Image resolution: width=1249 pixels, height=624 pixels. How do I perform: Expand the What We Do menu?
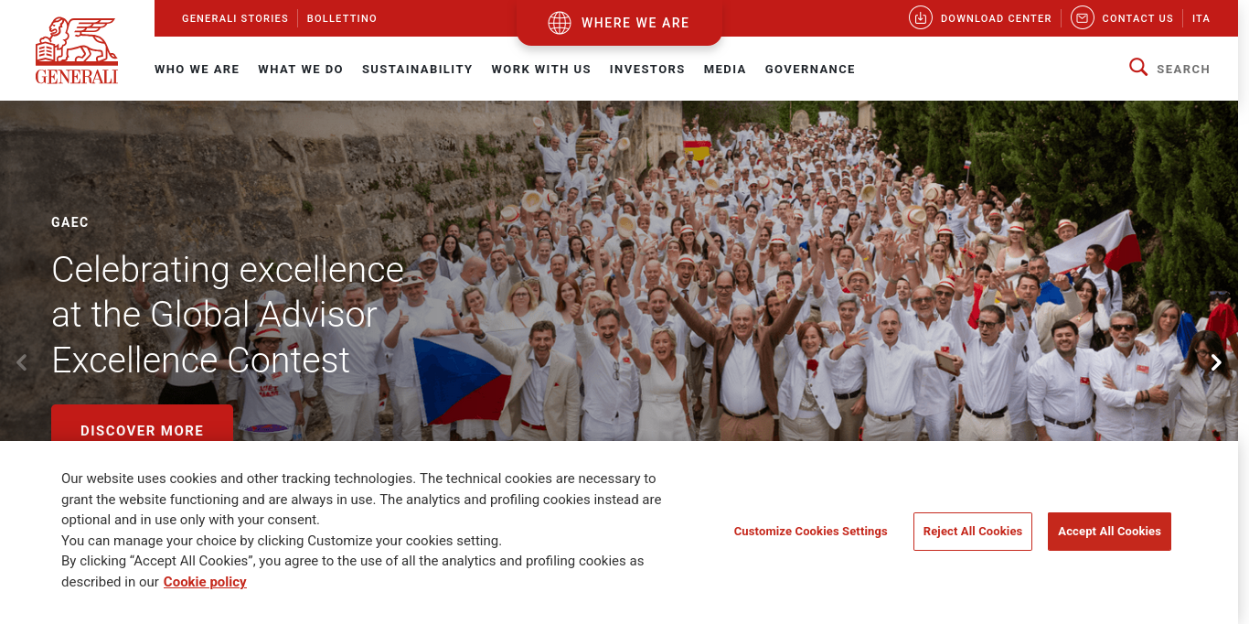(x=301, y=69)
